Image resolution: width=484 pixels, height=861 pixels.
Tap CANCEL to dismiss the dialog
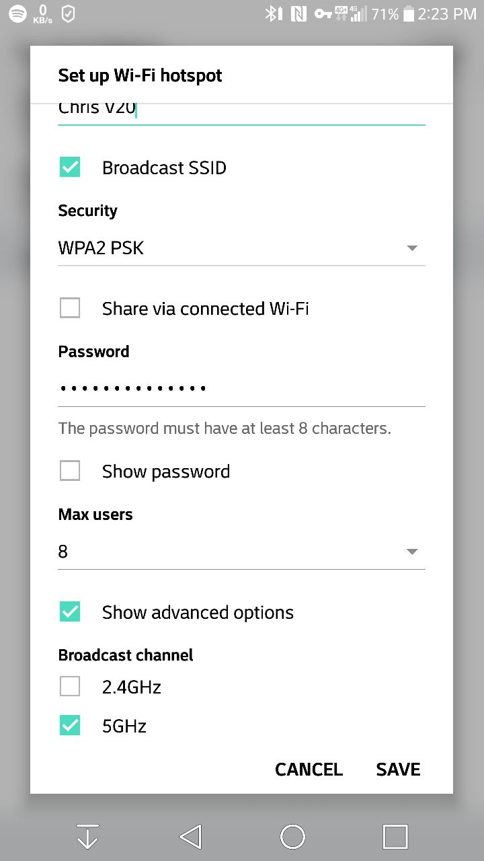[x=309, y=770]
